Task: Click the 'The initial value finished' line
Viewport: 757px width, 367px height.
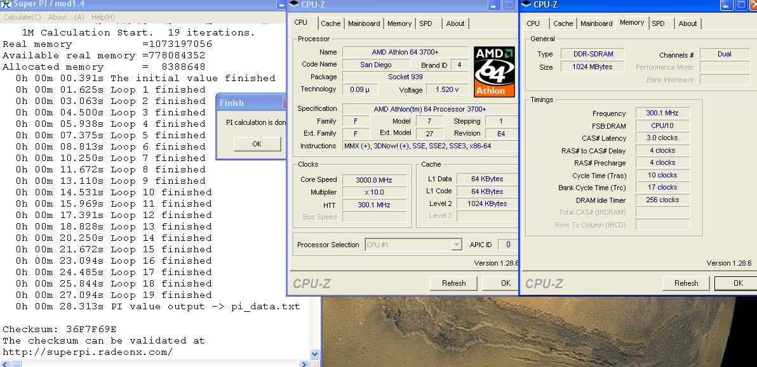Action: click(145, 78)
